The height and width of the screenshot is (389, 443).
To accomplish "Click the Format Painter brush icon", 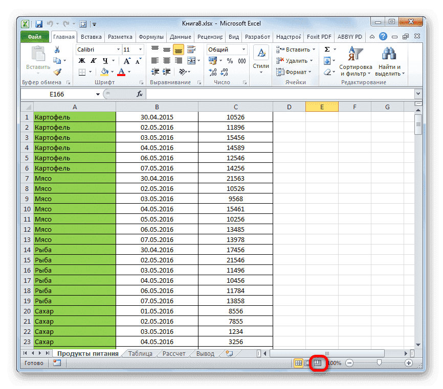I will click(x=57, y=72).
